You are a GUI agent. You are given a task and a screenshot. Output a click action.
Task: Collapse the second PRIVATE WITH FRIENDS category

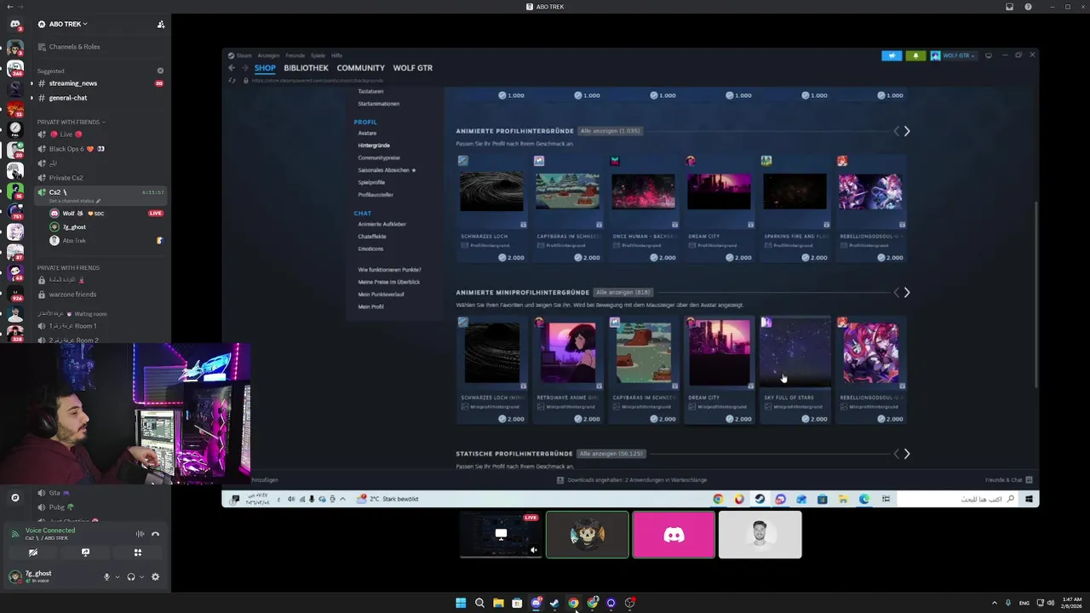point(68,268)
